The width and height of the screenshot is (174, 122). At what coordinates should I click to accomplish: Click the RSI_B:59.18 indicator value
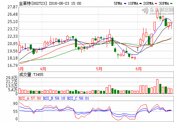click(54, 98)
